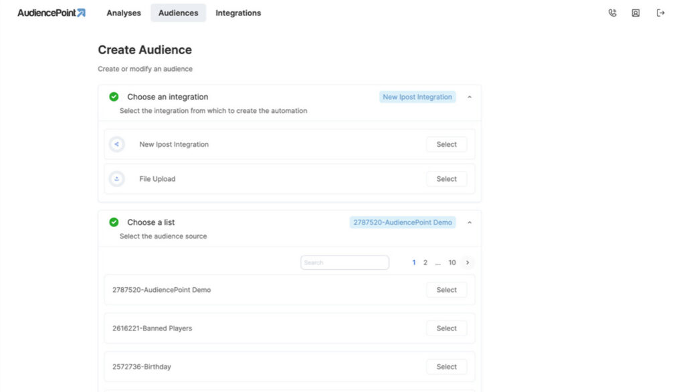Screen dimensions: 685x392
Task: Click the logout icon
Action: click(660, 13)
